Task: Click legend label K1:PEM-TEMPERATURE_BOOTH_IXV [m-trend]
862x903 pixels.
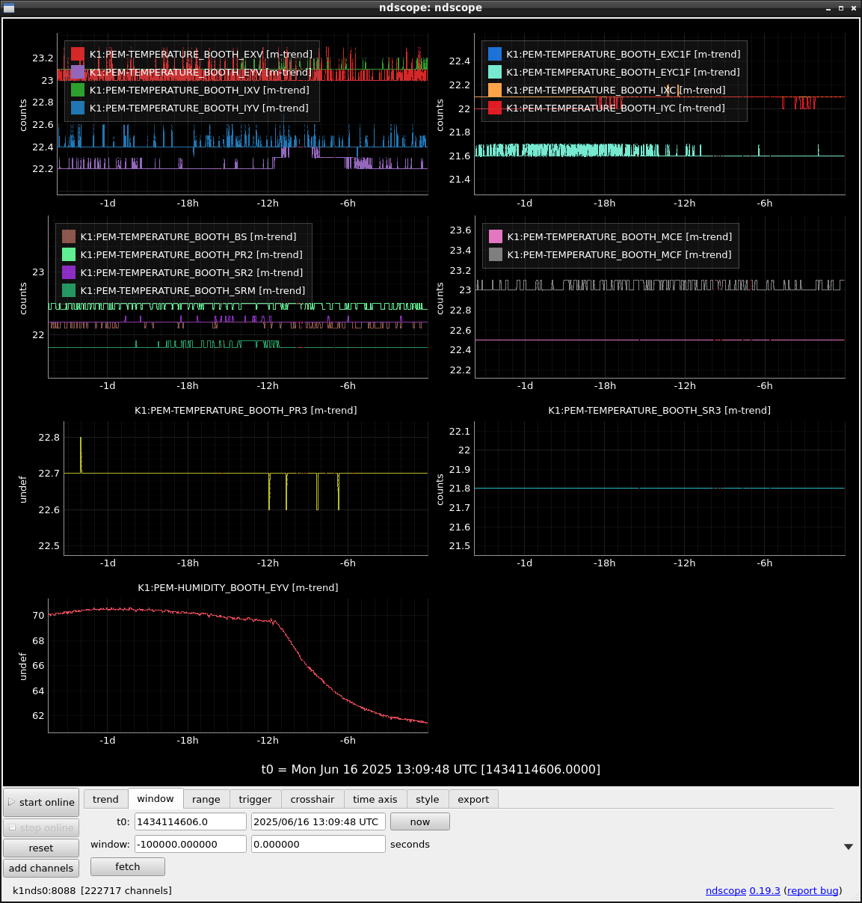Action: (x=200, y=91)
